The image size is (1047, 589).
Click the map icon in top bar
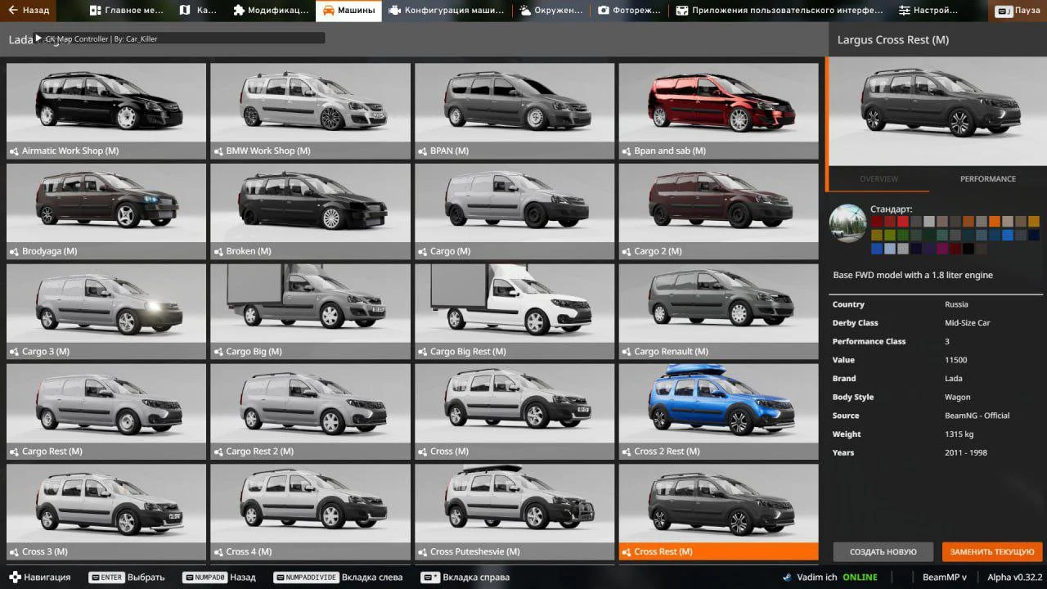185,11
